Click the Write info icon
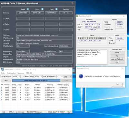Viewport: 129px width, 118px height. [42, 9]
